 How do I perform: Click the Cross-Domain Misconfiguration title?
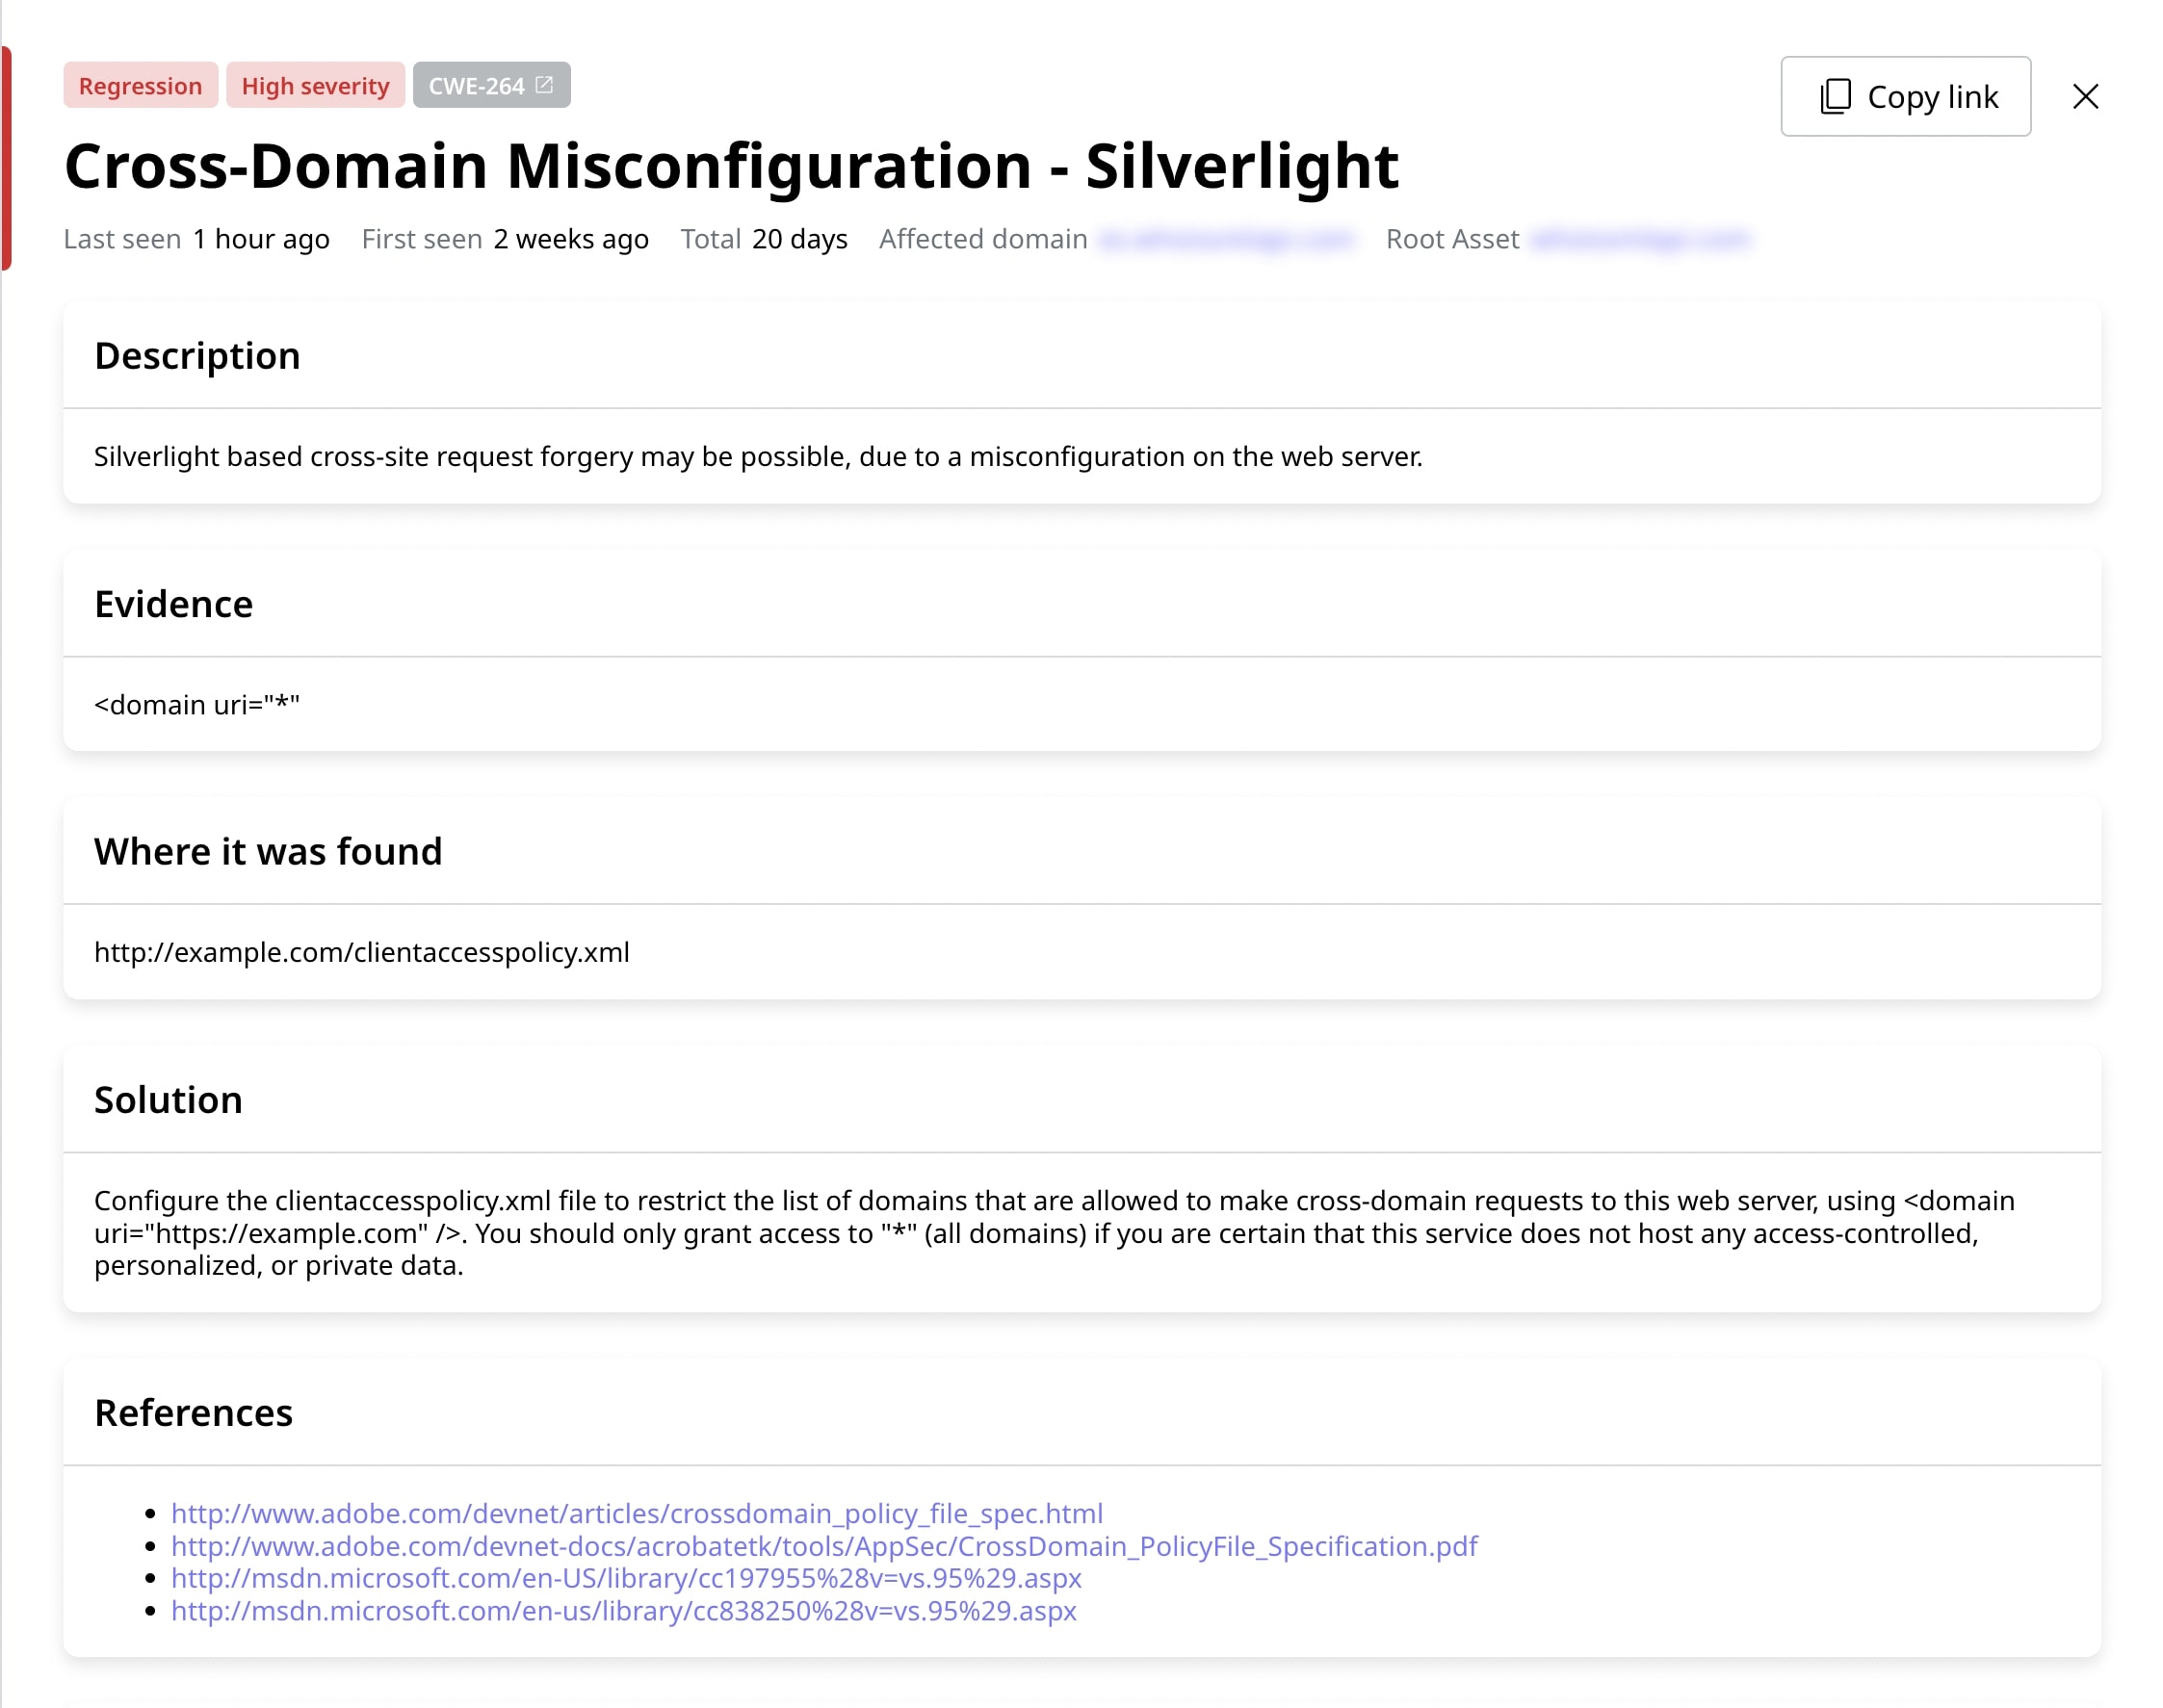pyautogui.click(x=730, y=165)
